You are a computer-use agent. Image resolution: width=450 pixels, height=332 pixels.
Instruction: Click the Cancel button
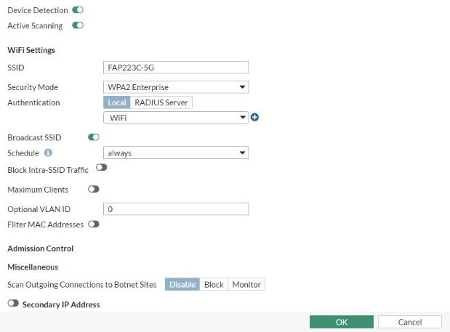[409, 322]
